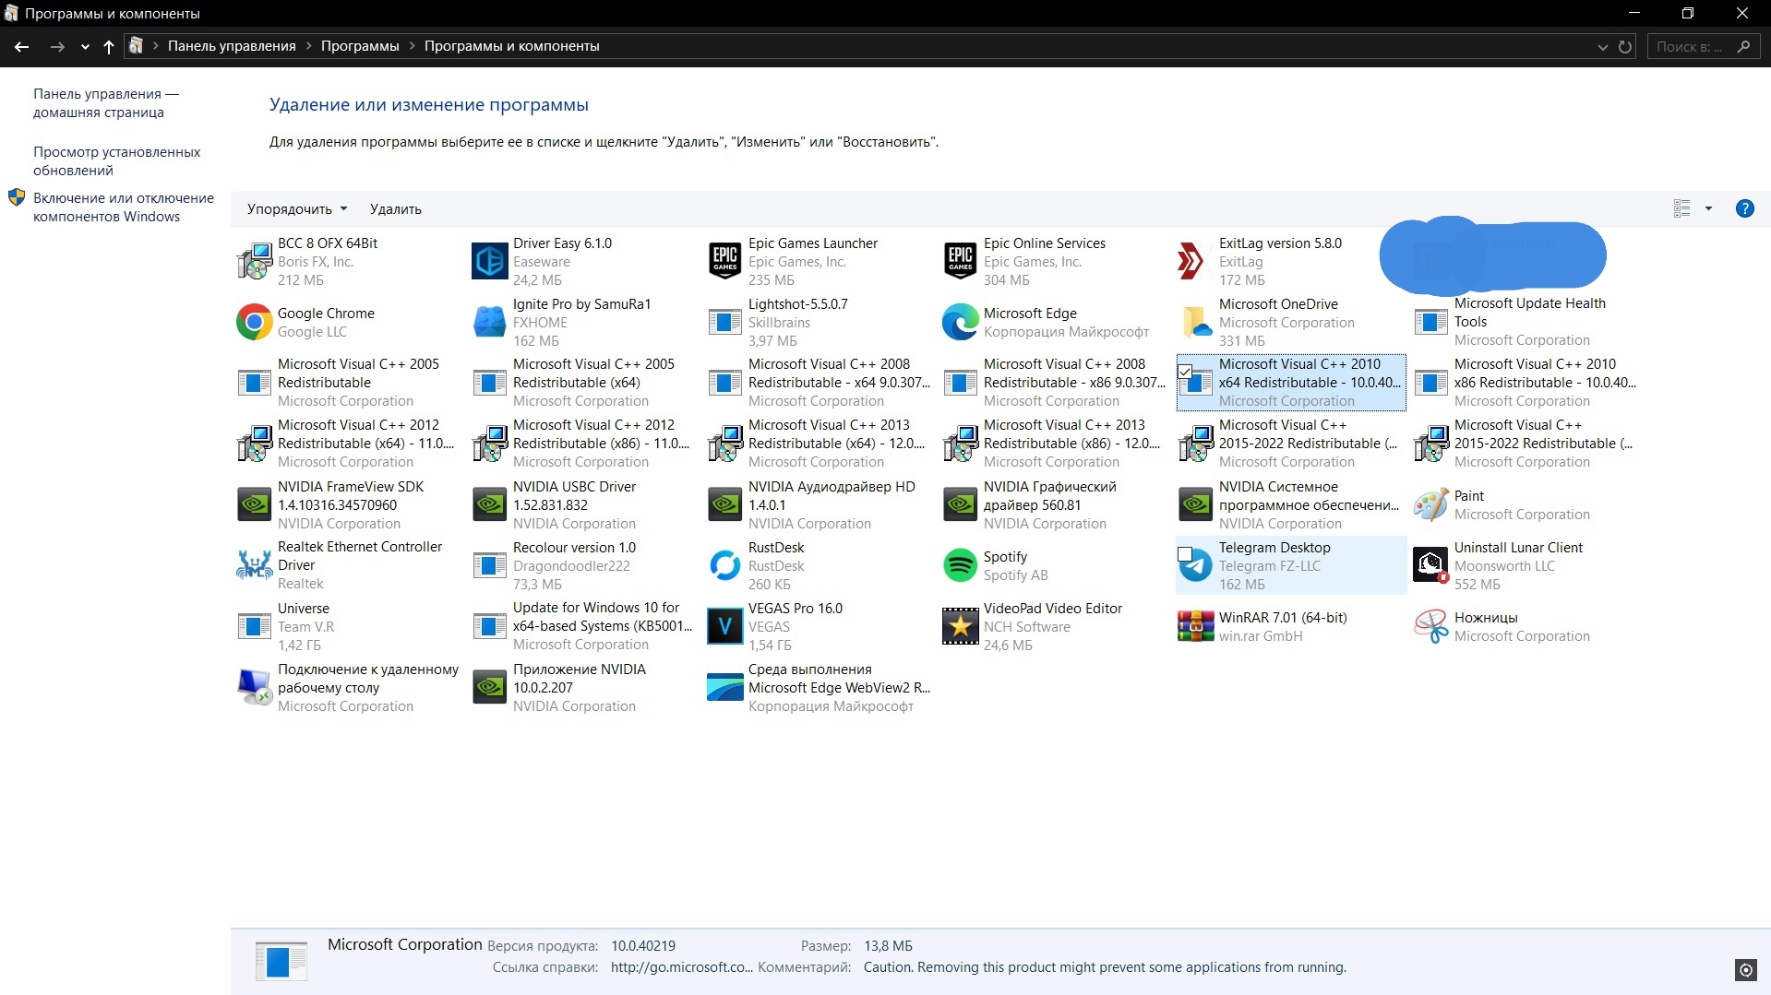Expand the view options dropdown arrow

point(1708,208)
